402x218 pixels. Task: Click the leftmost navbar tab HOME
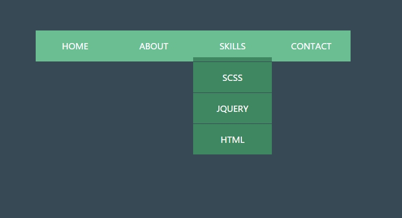[75, 46]
